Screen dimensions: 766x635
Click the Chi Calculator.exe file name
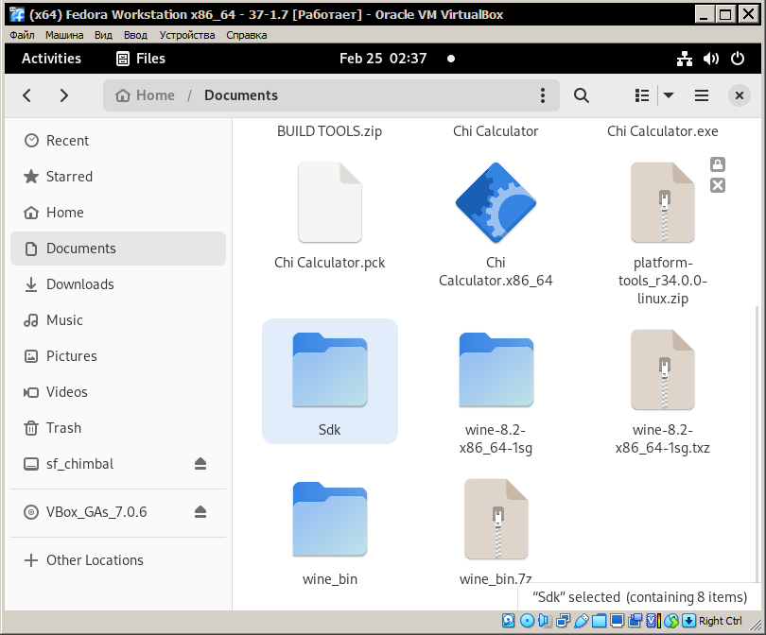662,131
